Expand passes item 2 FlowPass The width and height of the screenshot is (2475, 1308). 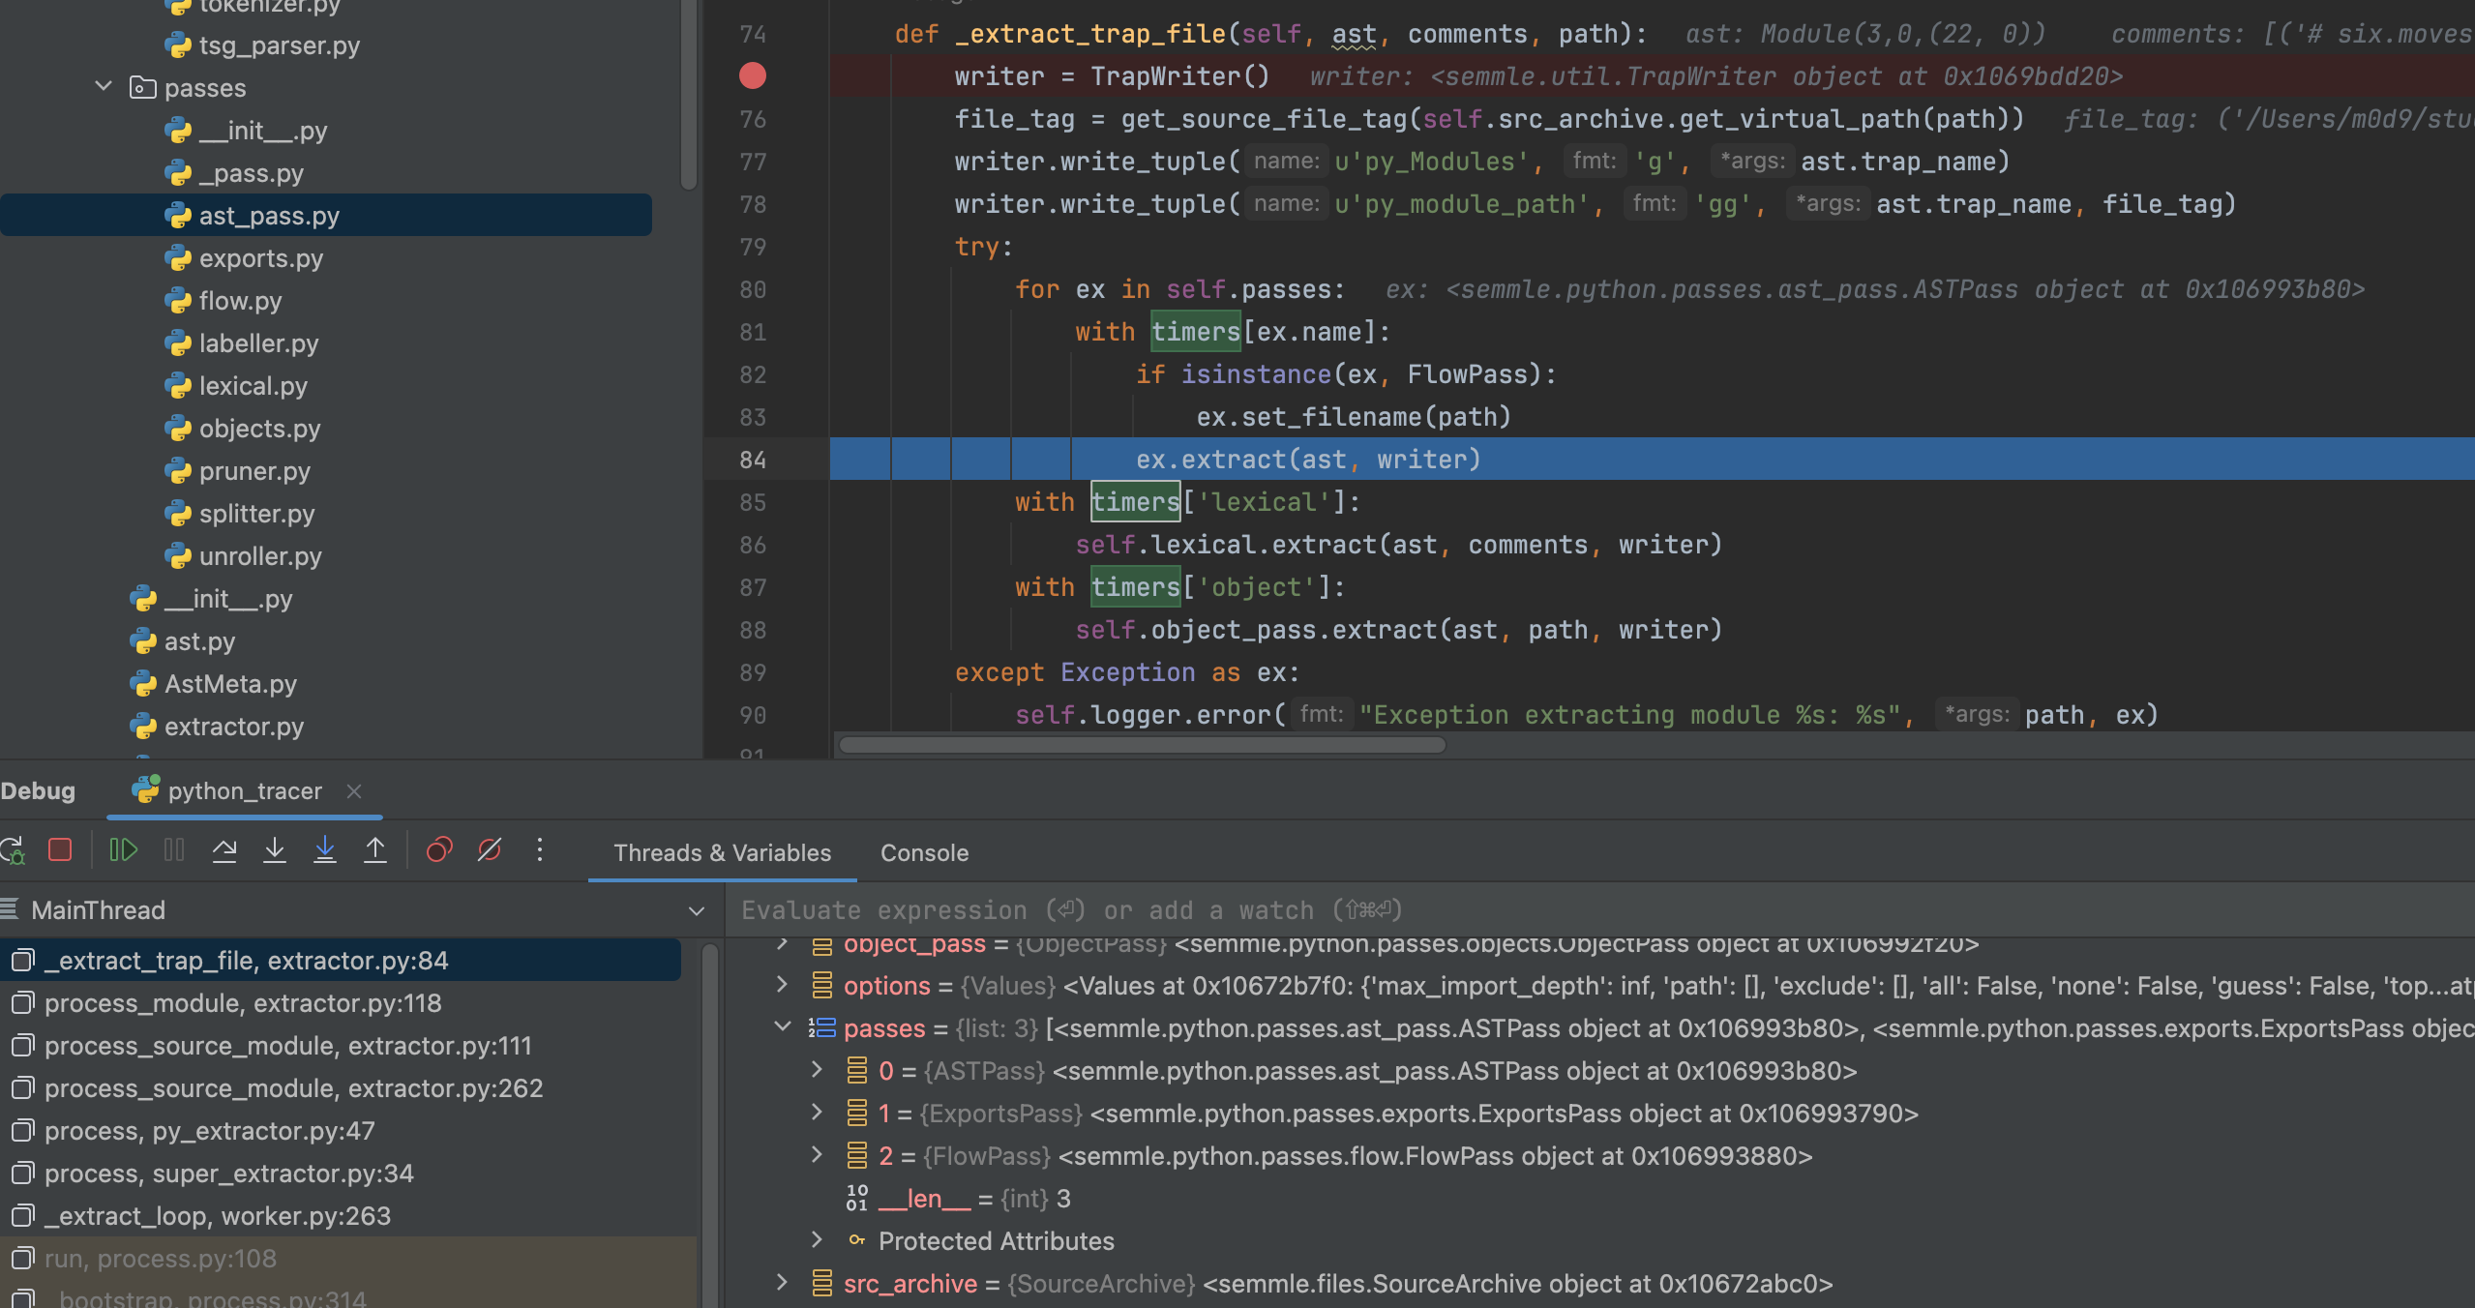817,1155
